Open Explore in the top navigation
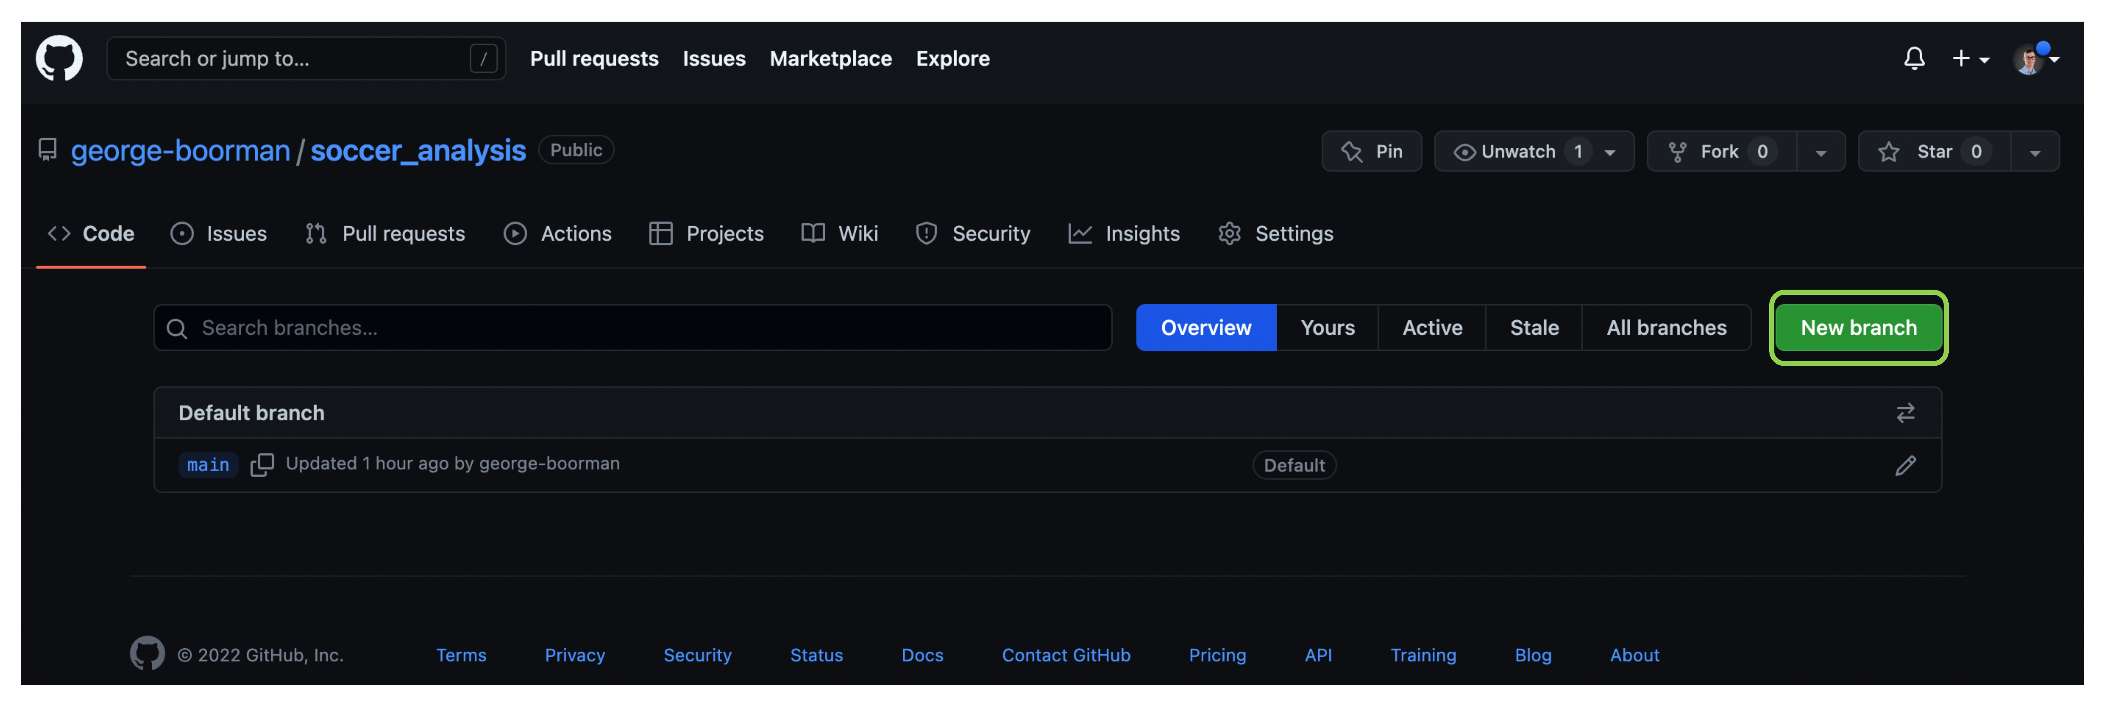 tap(953, 59)
